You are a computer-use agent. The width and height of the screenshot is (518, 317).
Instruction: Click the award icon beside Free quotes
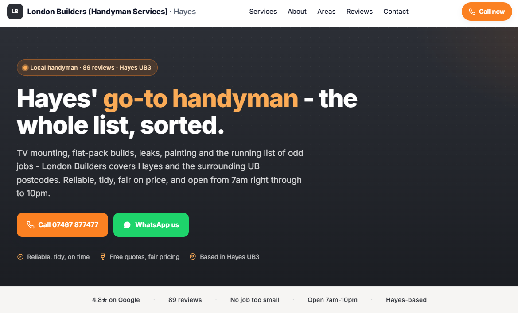click(103, 257)
